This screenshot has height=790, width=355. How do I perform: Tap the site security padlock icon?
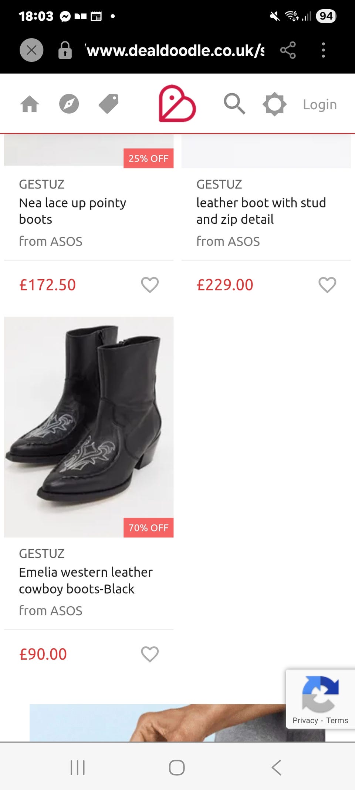65,50
